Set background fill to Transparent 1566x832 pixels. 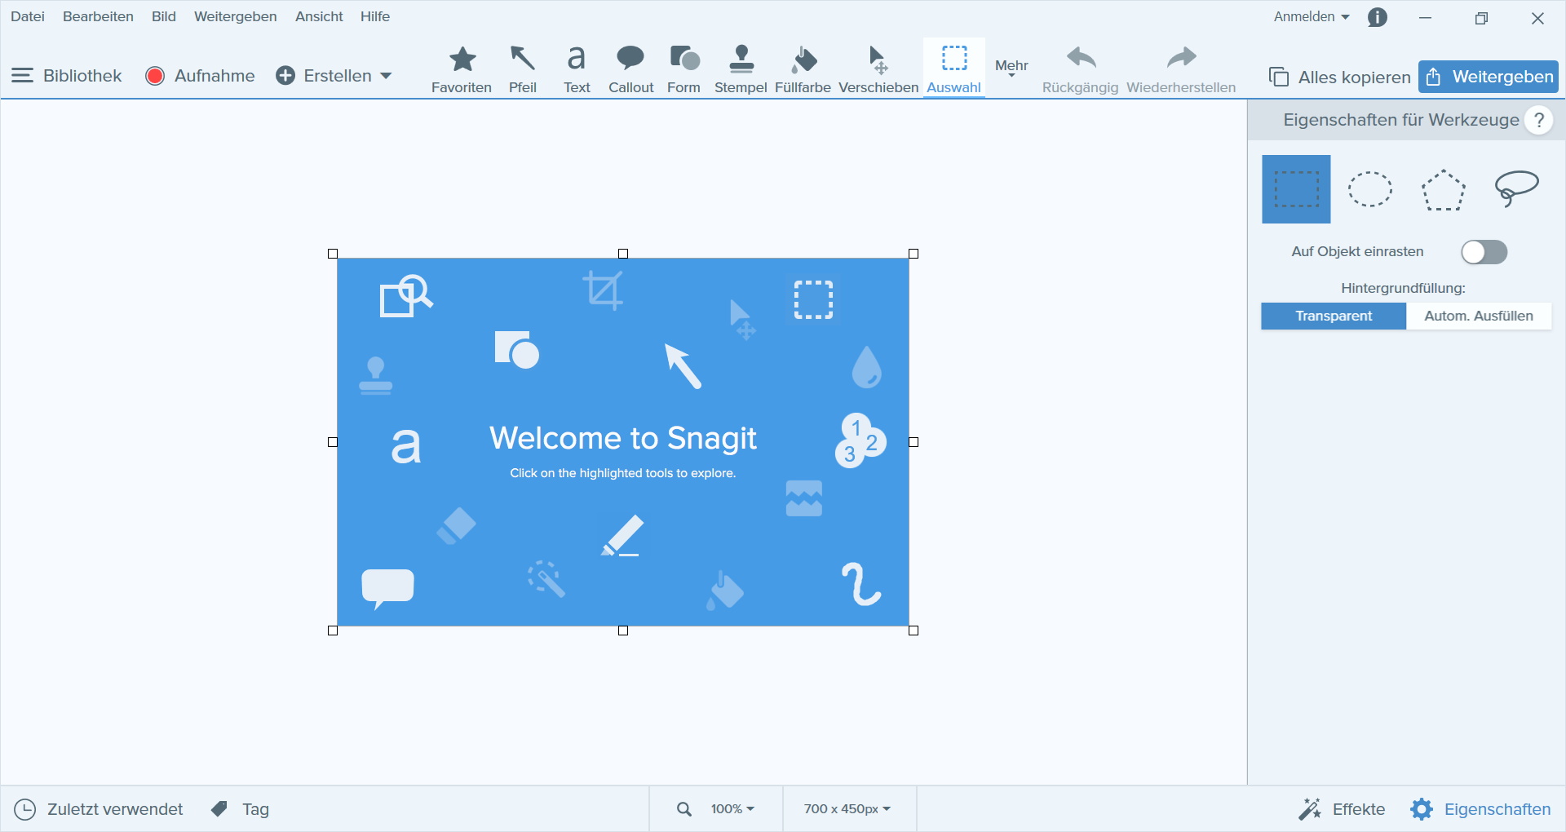(1334, 316)
